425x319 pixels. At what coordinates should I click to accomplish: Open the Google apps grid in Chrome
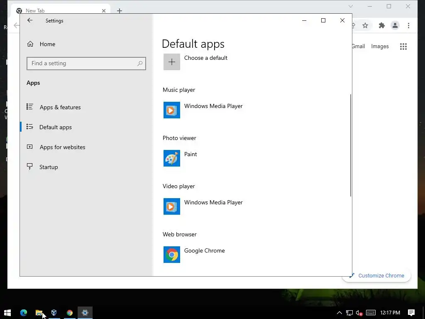pyautogui.click(x=403, y=47)
